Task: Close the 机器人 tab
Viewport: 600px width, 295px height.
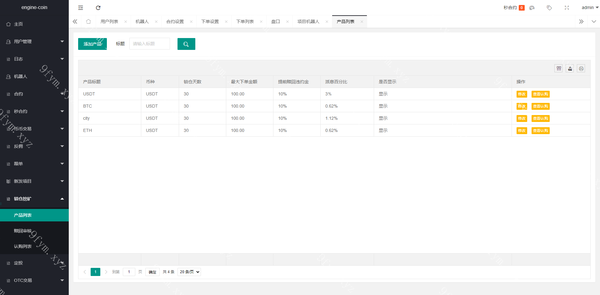Action: pyautogui.click(x=156, y=22)
